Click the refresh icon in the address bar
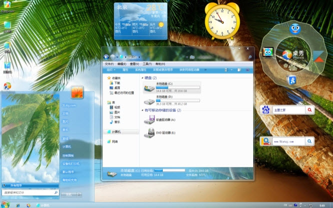This screenshot has width=333, height=208. [192, 57]
